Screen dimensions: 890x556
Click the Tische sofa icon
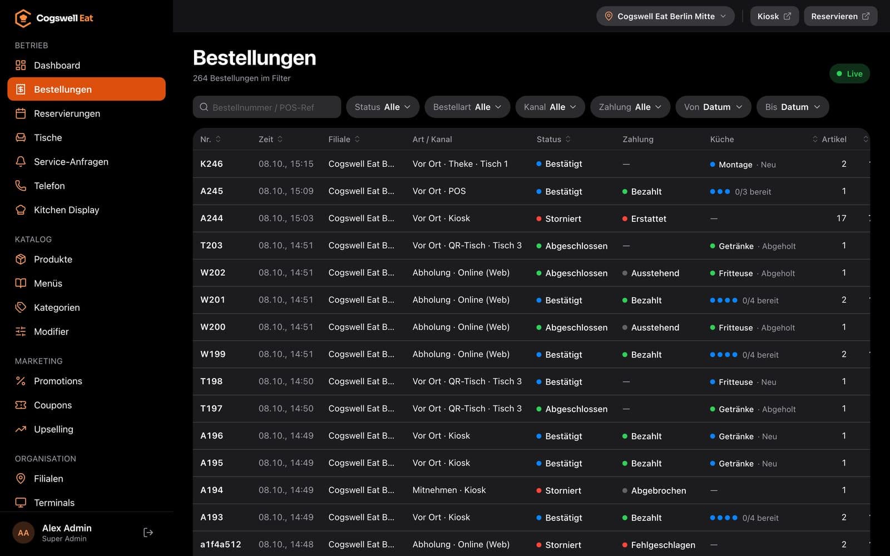click(x=21, y=137)
